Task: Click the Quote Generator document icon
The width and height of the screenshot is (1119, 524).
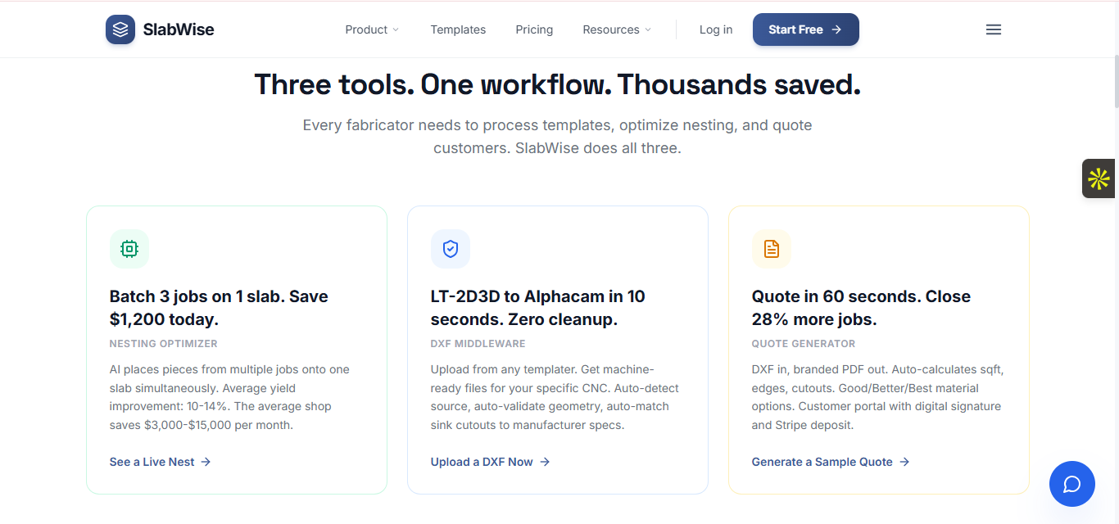Action: (772, 248)
